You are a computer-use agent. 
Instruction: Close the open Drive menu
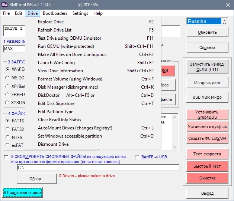(32, 13)
